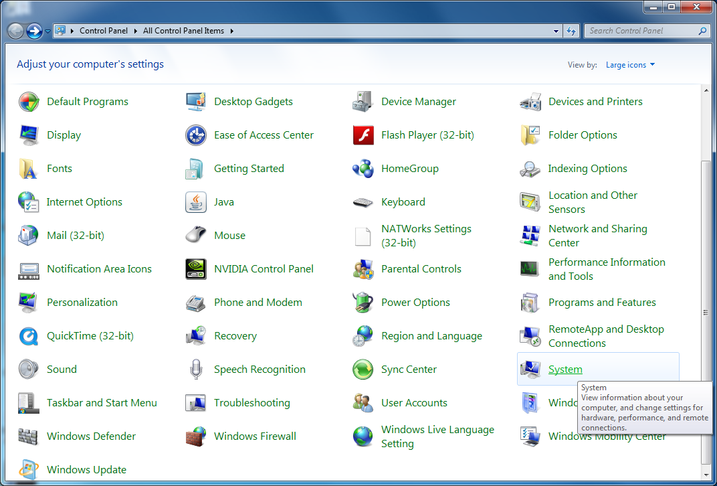717x486 pixels.
Task: Open the Getting Started icon
Action: [x=196, y=169]
